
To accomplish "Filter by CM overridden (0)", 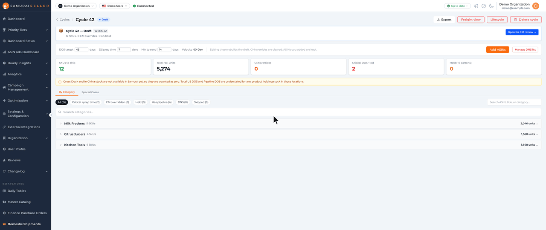I will (117, 102).
